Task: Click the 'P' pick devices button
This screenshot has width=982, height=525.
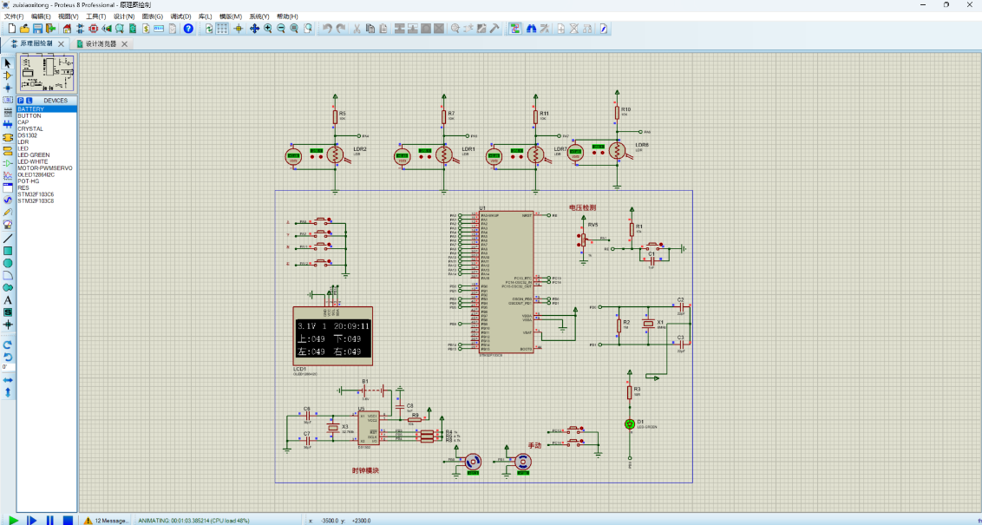Action: [x=21, y=100]
